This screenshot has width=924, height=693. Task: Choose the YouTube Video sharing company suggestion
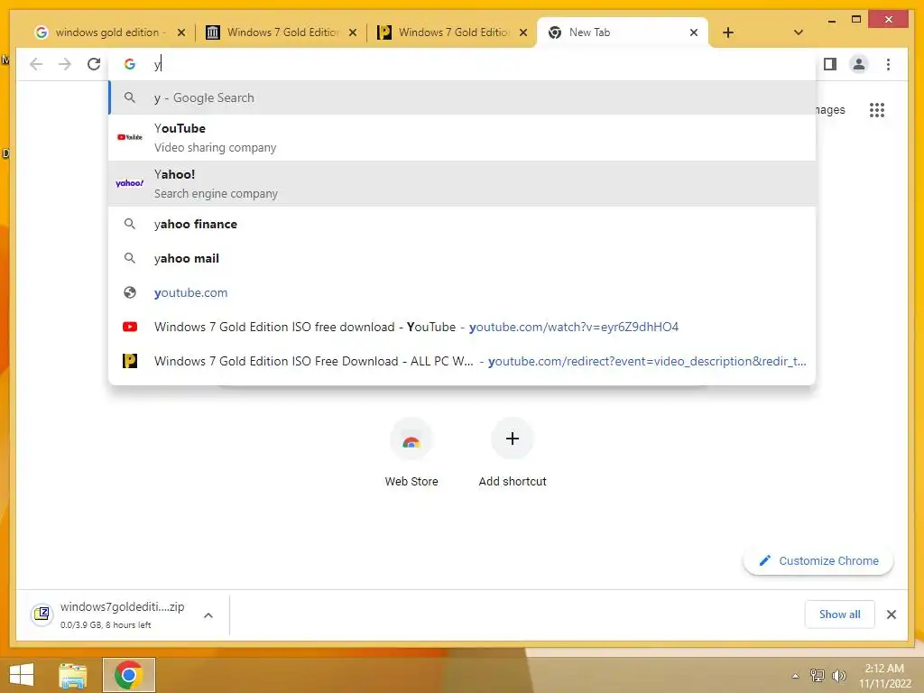click(463, 137)
